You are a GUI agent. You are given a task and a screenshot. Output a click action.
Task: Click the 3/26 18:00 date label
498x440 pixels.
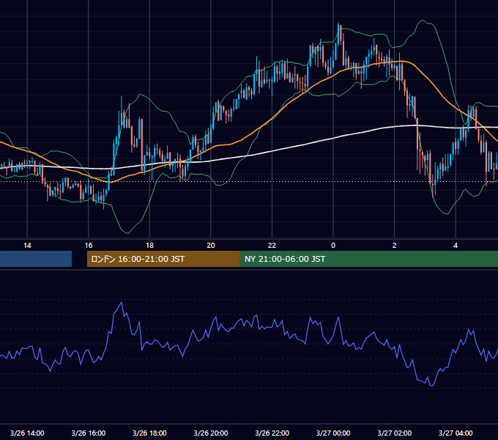click(x=149, y=433)
